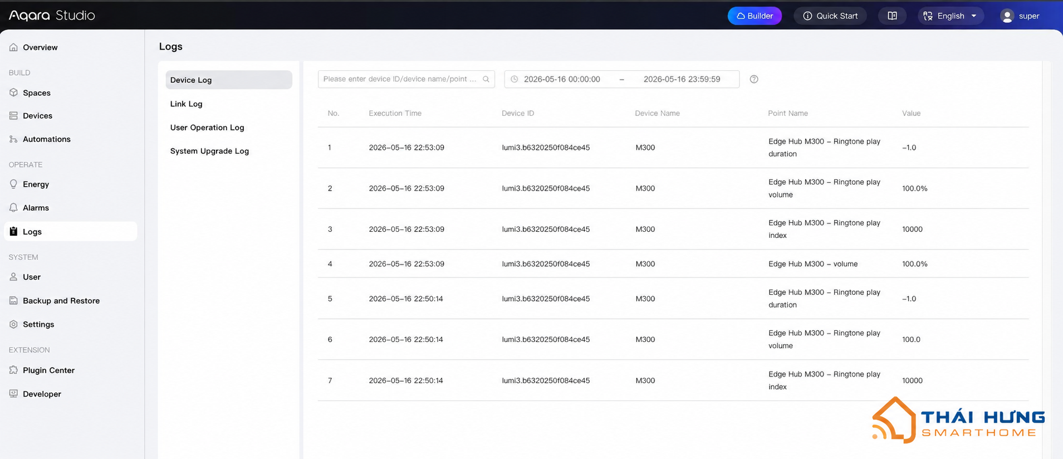Image resolution: width=1063 pixels, height=459 pixels.
Task: Switch to the Link Log tab
Action: [186, 104]
